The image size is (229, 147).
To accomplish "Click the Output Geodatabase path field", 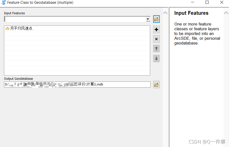I will (x=77, y=84).
